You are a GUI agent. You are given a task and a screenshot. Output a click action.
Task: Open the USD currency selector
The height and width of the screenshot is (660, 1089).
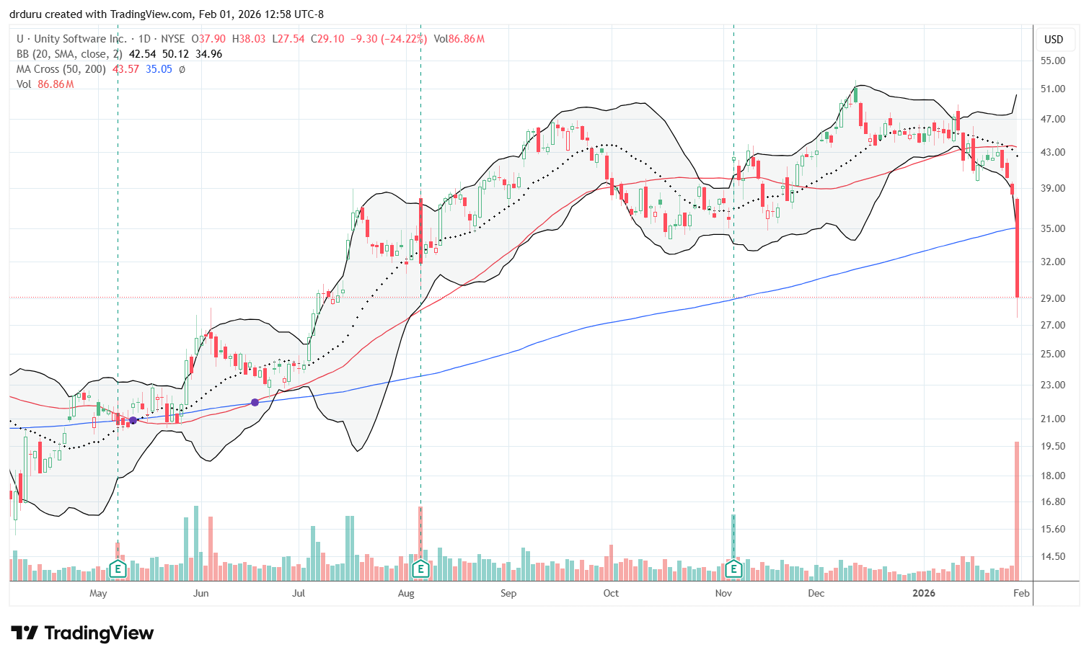coord(1054,40)
